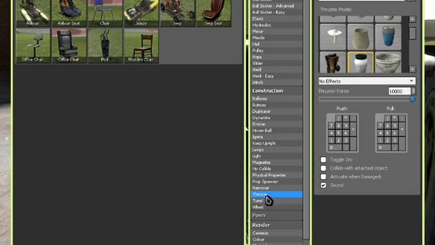
Task: Choose the Slider constraint tool
Action: (x=277, y=63)
